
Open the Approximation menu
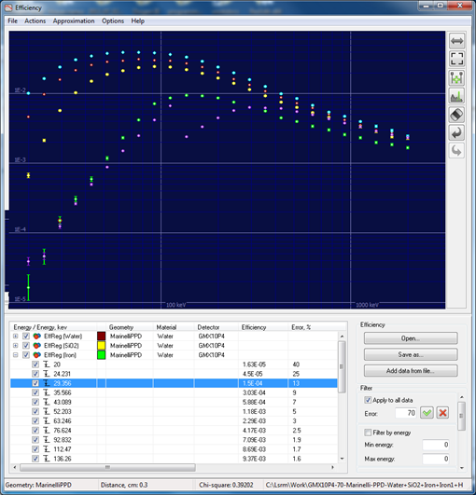point(74,21)
